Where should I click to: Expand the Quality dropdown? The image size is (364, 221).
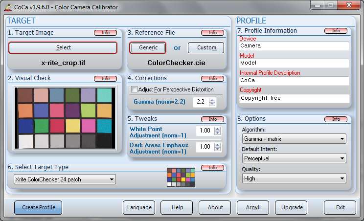294,178
